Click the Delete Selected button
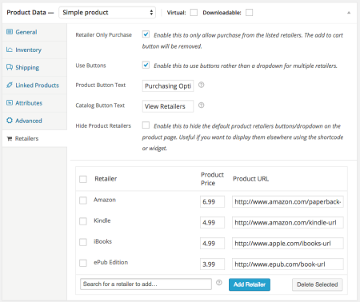Image resolution: width=360 pixels, height=302 pixels. click(x=318, y=284)
